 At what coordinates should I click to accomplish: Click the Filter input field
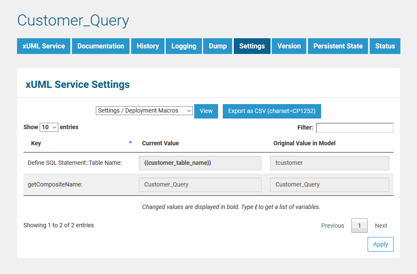[x=354, y=127]
